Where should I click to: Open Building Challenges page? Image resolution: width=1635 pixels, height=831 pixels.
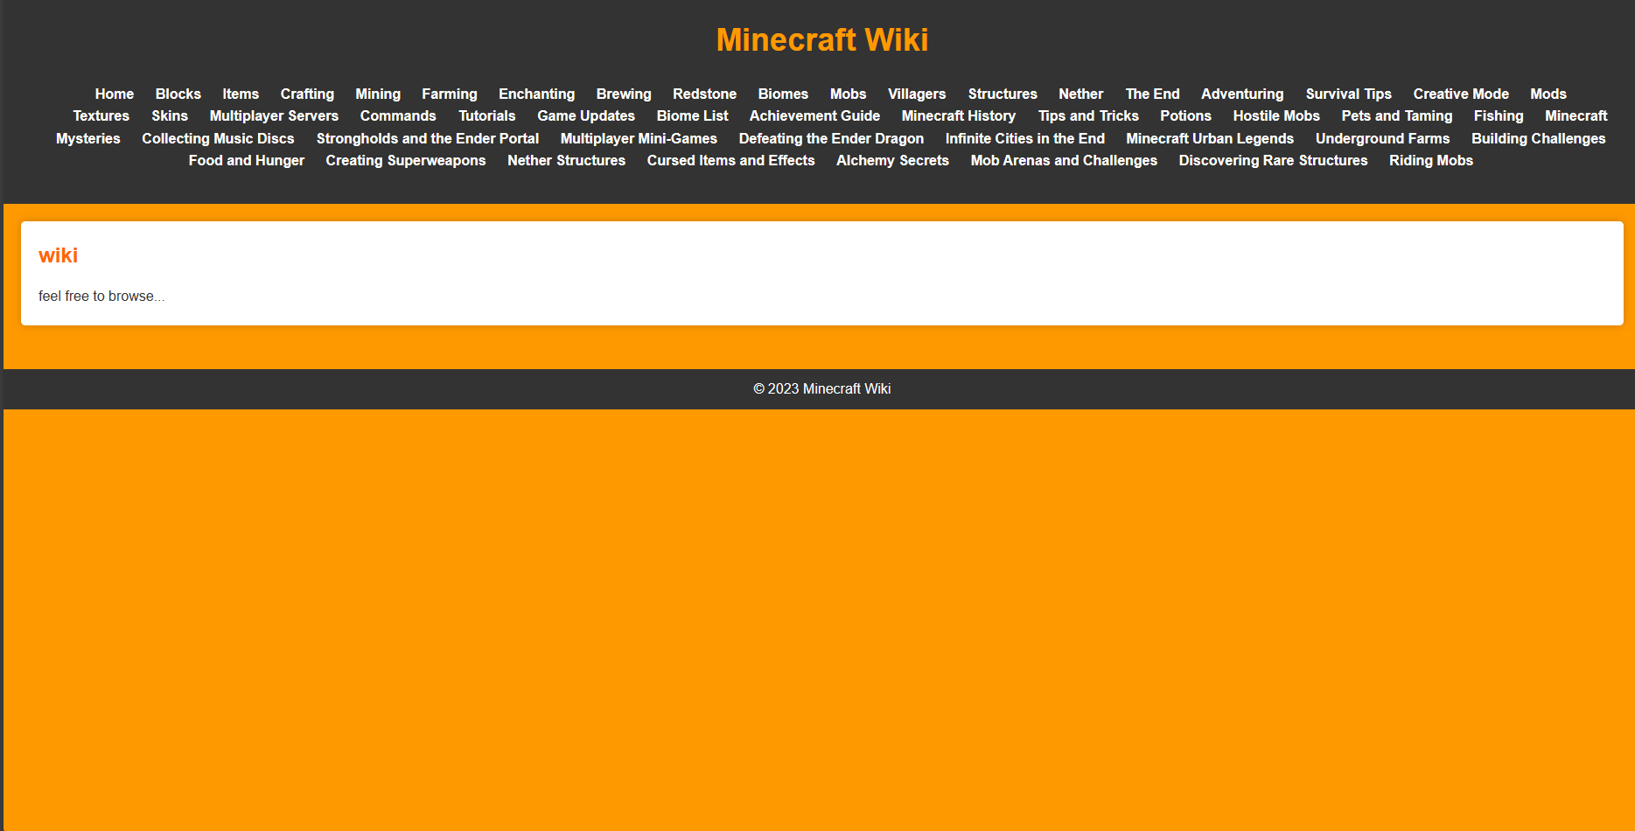tap(1539, 138)
